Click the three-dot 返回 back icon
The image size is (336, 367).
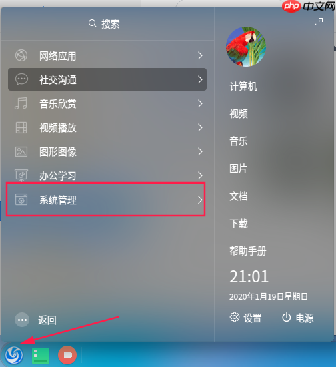pyautogui.click(x=22, y=320)
